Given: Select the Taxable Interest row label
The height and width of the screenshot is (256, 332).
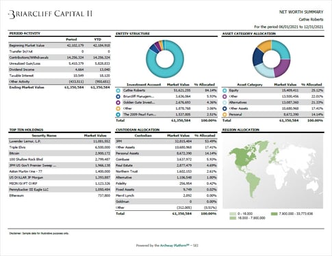Looking at the screenshot, I should 21,76.
